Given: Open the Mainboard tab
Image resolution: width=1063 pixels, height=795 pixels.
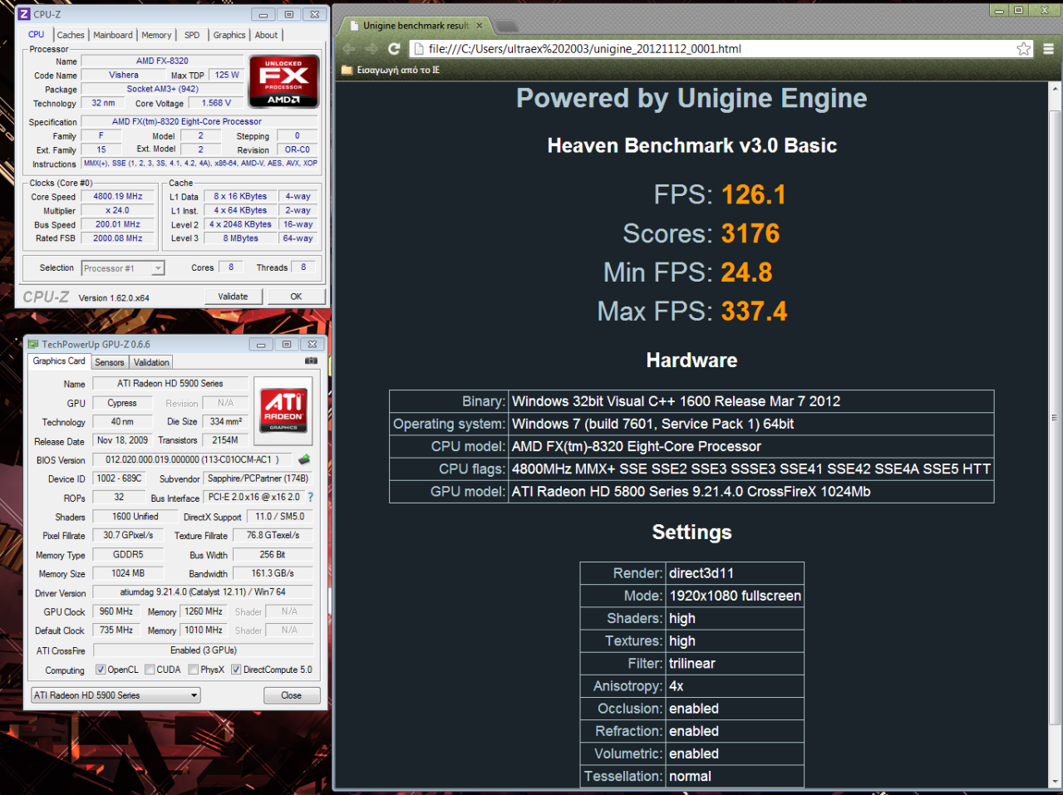Looking at the screenshot, I should 113,35.
